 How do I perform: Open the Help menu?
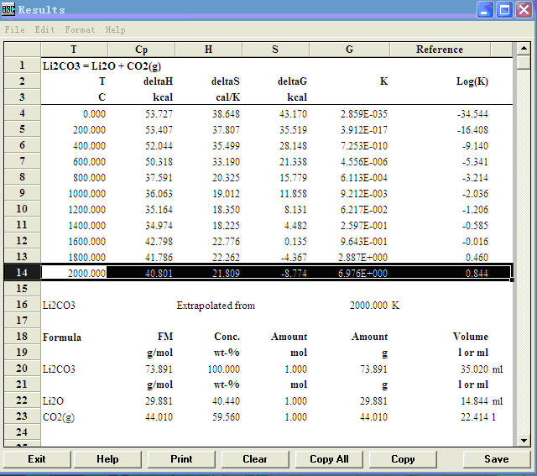pyautogui.click(x=115, y=30)
